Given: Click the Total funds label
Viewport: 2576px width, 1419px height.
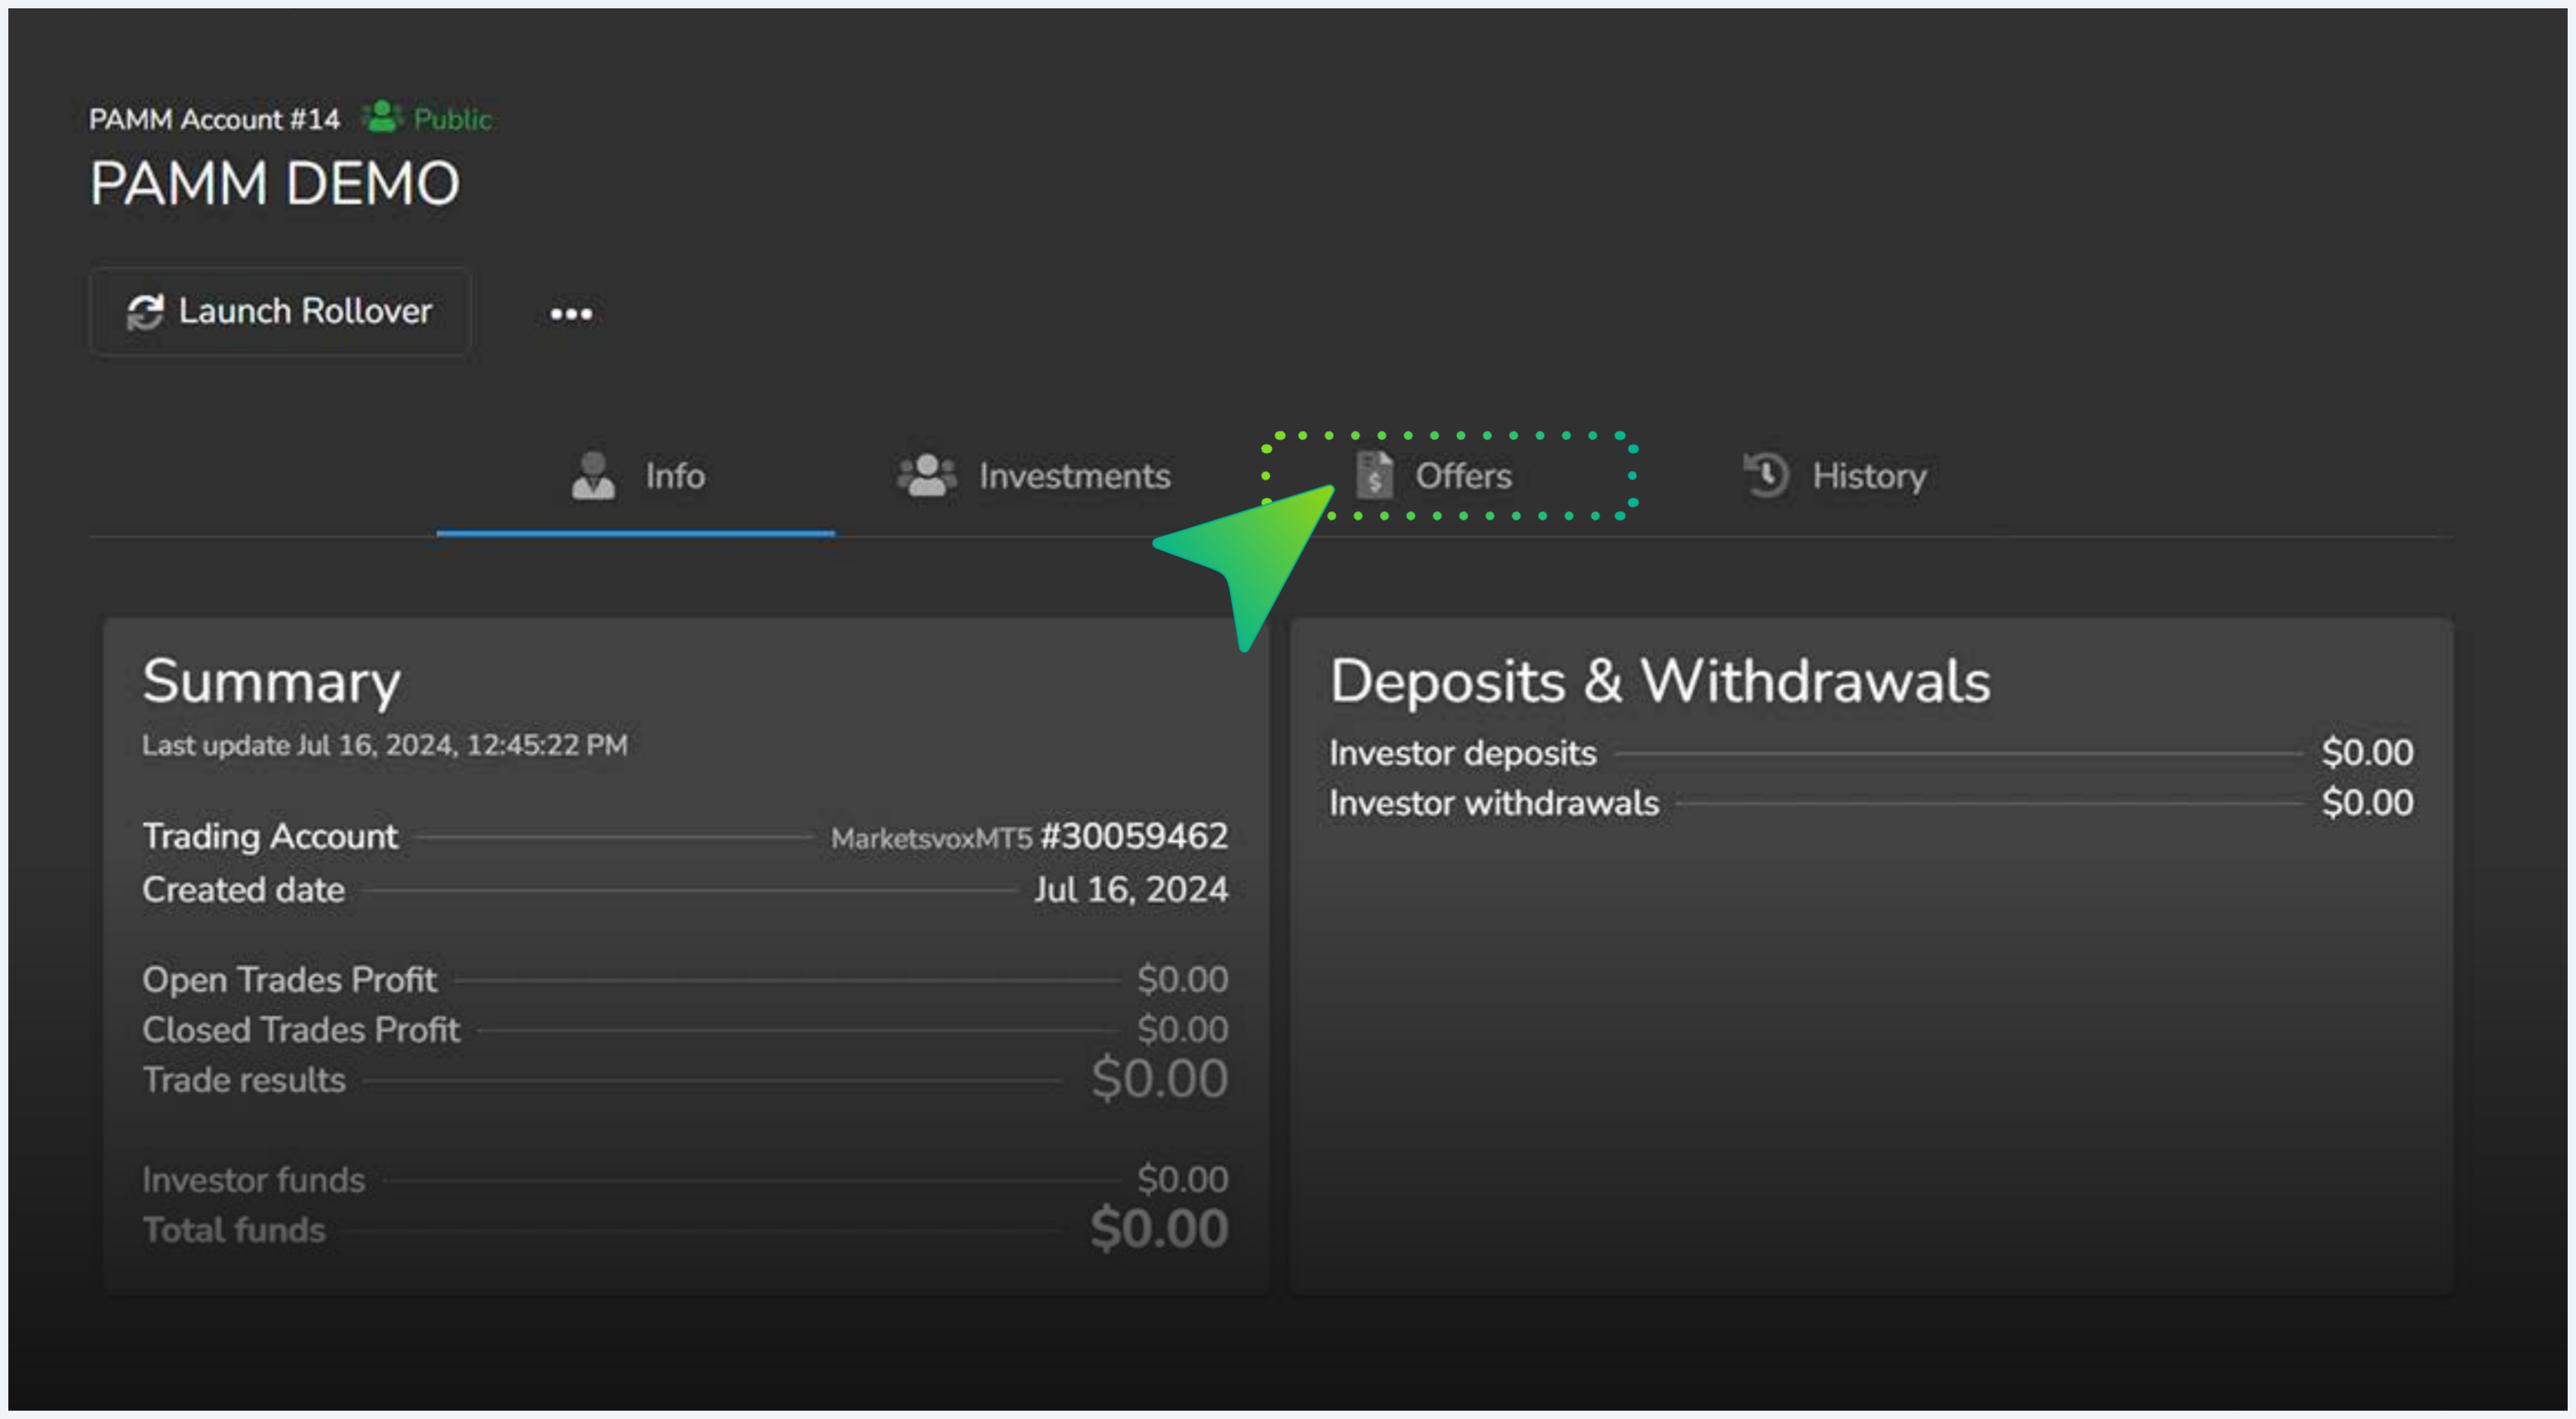Looking at the screenshot, I should tap(234, 1230).
